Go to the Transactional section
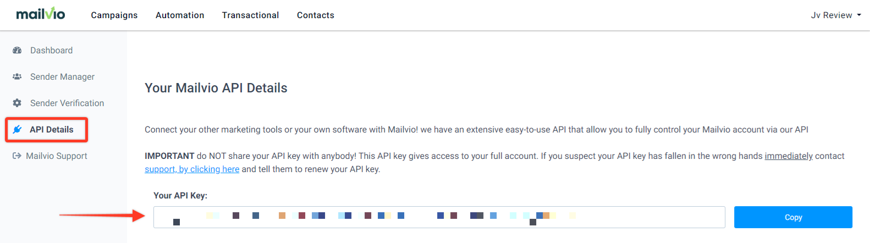 tap(250, 15)
